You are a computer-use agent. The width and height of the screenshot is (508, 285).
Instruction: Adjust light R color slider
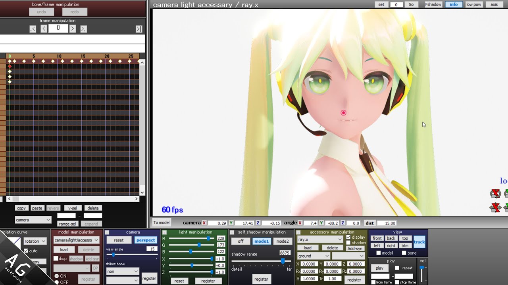(x=191, y=238)
